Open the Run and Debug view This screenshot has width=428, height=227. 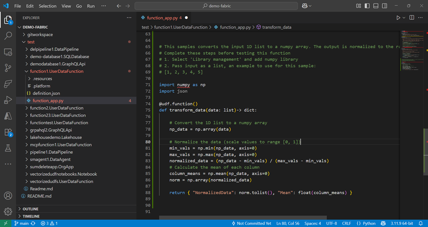(x=8, y=100)
